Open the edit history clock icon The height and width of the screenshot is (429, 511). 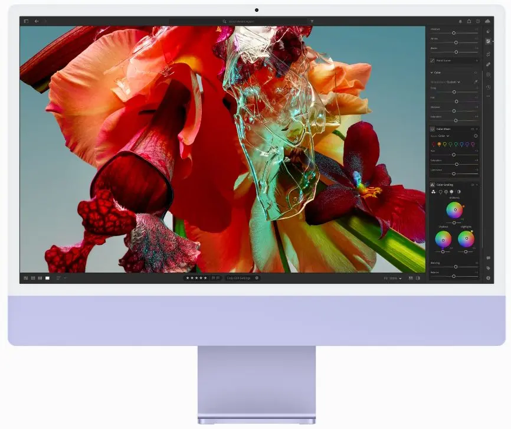[489, 87]
